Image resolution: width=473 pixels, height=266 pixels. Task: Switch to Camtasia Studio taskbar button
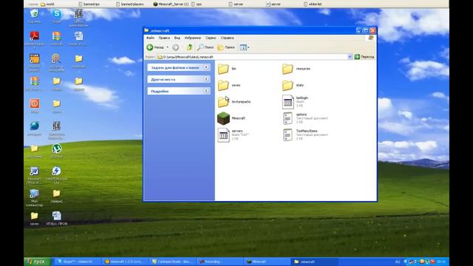coord(172,262)
